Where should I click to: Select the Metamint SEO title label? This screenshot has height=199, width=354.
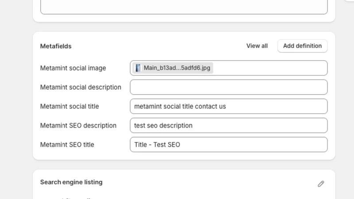(x=67, y=145)
